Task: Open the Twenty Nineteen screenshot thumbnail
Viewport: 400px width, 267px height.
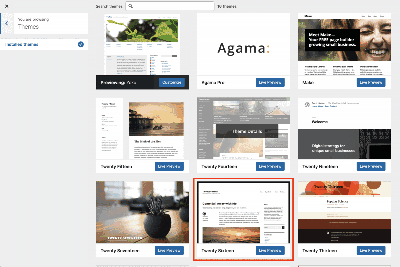Action: click(x=344, y=128)
